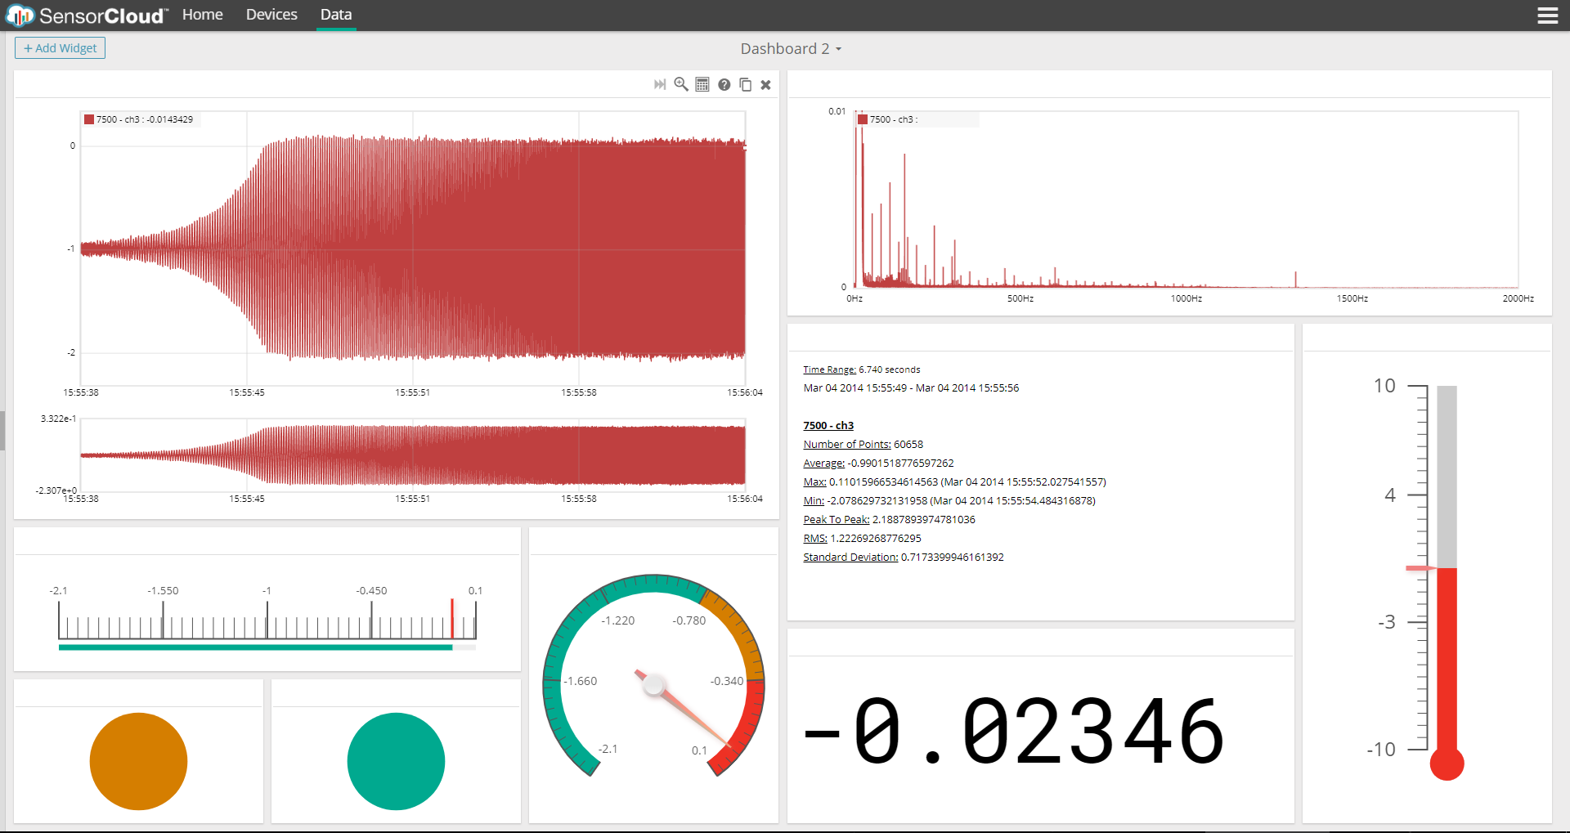Viewport: 1570px width, 833px height.
Task: Click the 7500 - ch3 link in statistics
Action: (828, 426)
